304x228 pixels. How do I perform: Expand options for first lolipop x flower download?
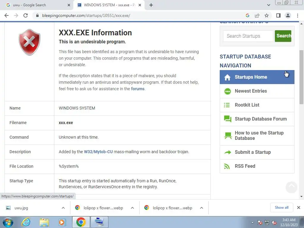click(132, 208)
